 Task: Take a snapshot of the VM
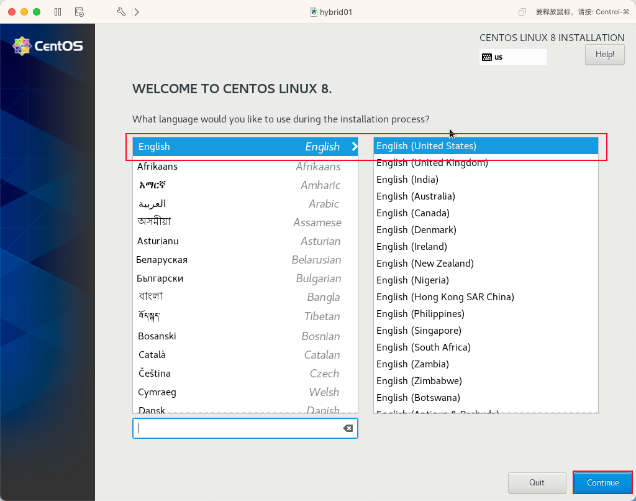click(79, 11)
